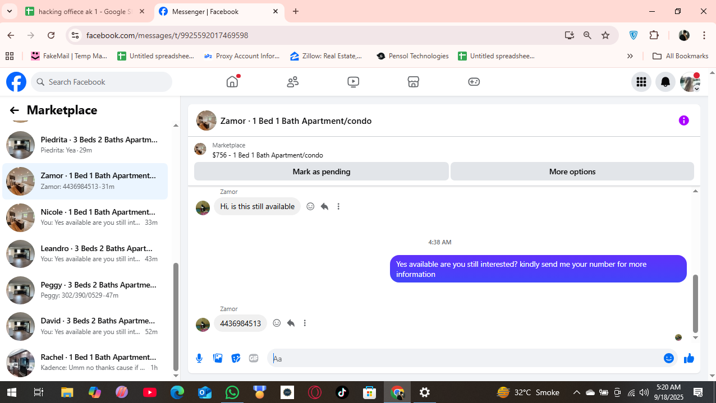Open the Peggy conversation
The width and height of the screenshot is (716, 403).
tap(85, 290)
